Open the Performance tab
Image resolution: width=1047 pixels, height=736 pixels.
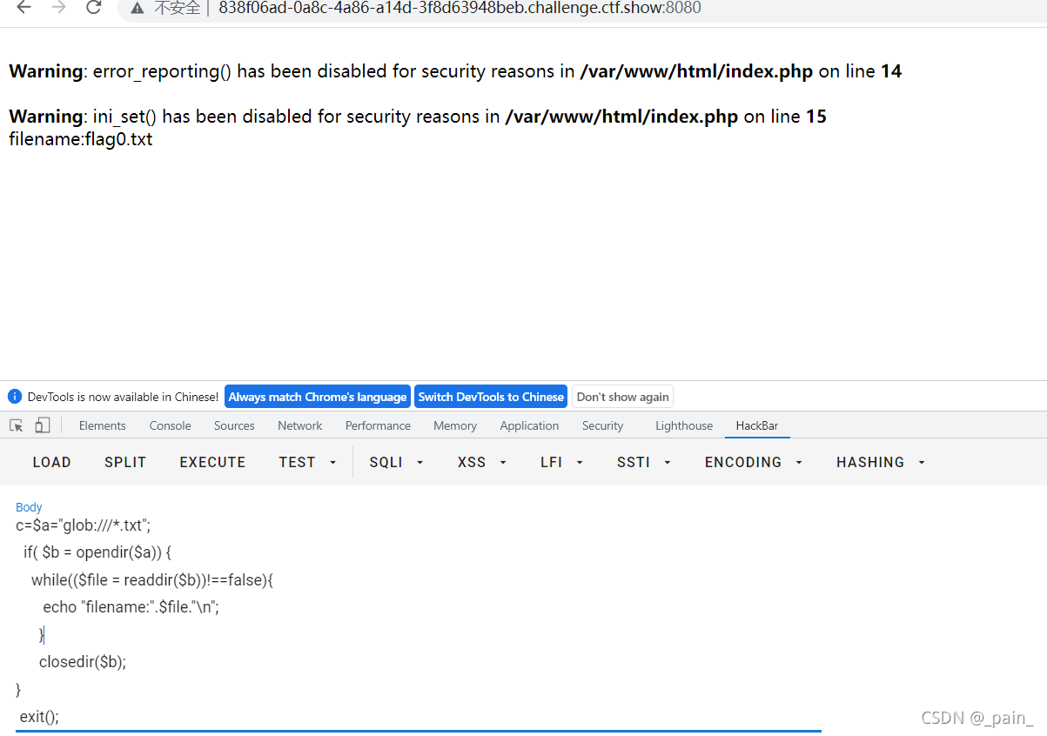click(378, 425)
